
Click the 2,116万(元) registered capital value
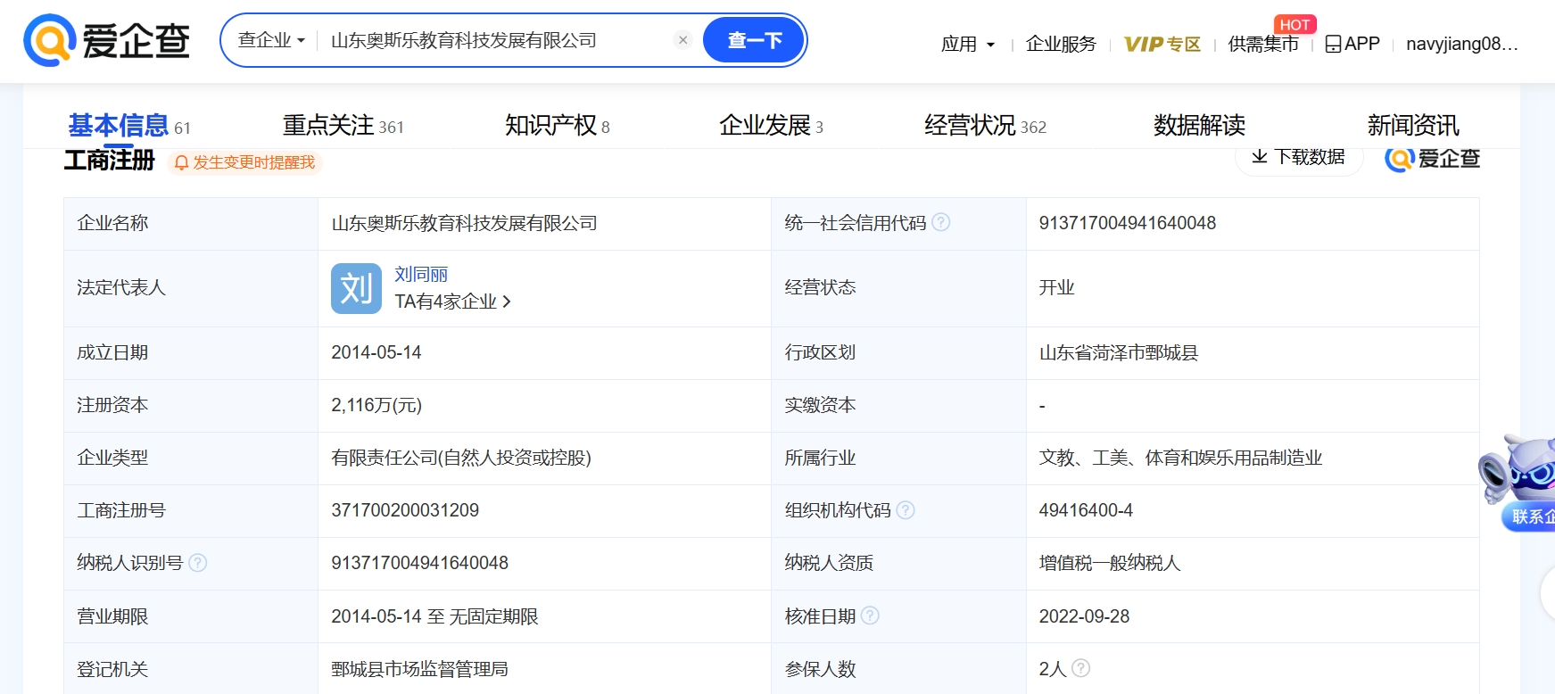point(376,405)
